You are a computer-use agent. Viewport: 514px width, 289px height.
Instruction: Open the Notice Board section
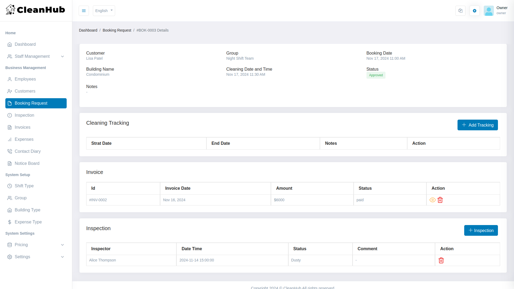pyautogui.click(x=27, y=163)
